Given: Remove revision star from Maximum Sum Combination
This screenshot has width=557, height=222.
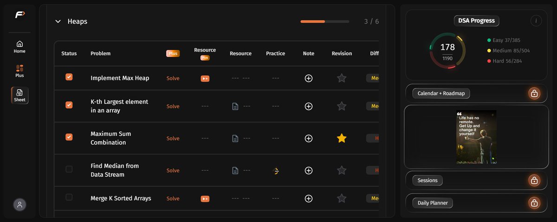Looking at the screenshot, I should [342, 138].
